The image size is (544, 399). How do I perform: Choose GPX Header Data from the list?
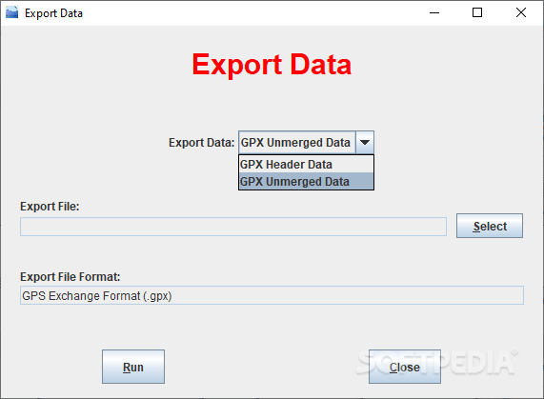pyautogui.click(x=306, y=165)
